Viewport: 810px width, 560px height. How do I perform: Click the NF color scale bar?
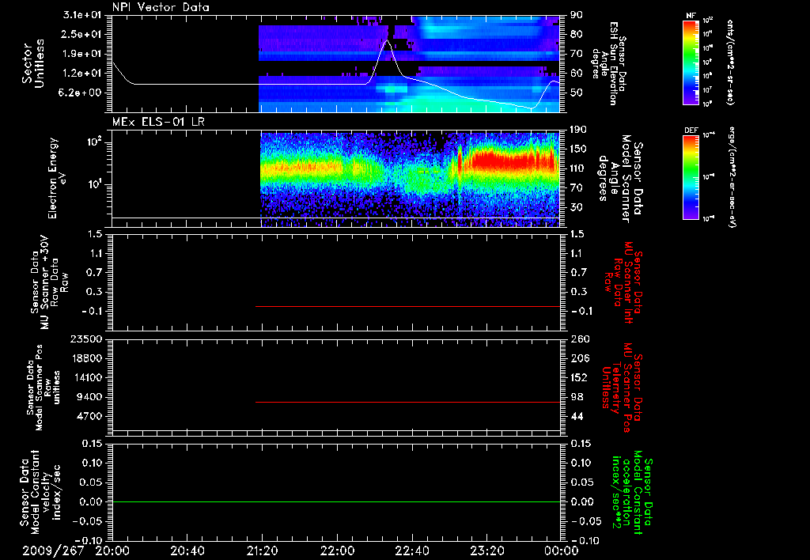[691, 62]
